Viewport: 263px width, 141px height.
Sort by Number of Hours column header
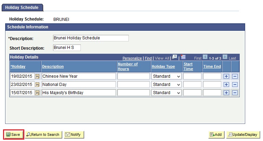coord(128,66)
